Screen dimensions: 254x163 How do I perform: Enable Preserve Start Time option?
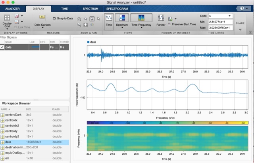pyautogui.click(x=169, y=24)
